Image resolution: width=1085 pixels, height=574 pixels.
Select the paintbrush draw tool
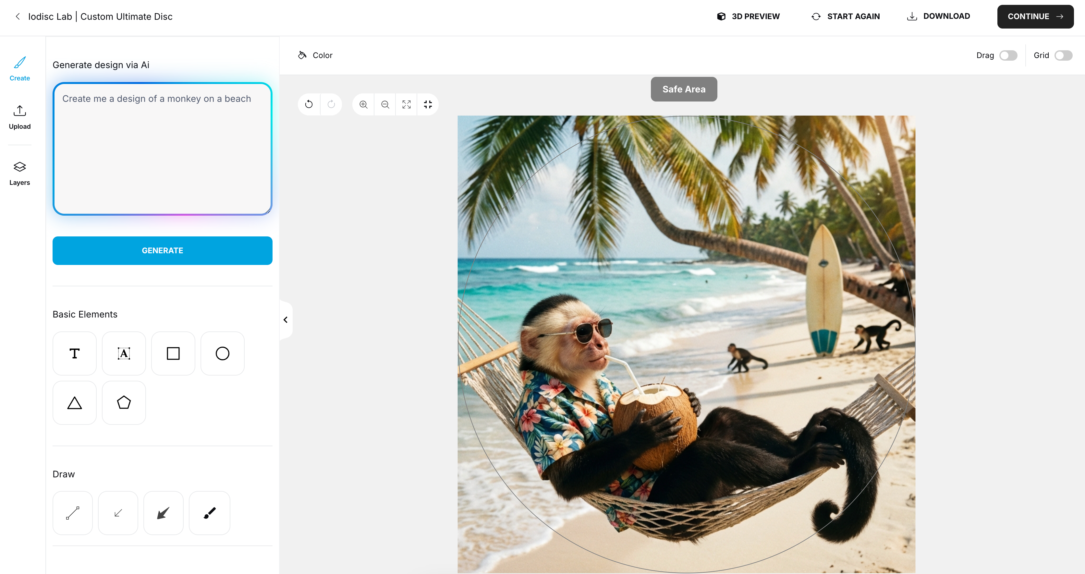pos(209,512)
